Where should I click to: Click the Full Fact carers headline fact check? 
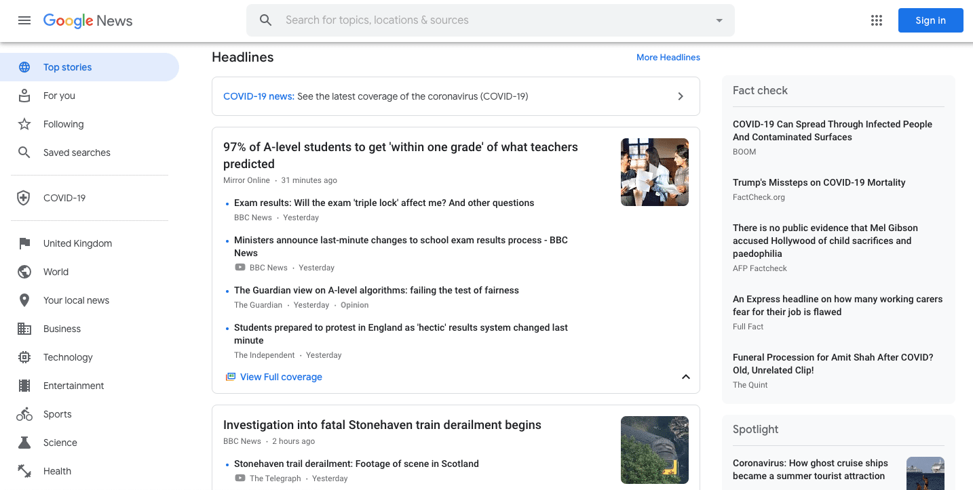pyautogui.click(x=837, y=306)
